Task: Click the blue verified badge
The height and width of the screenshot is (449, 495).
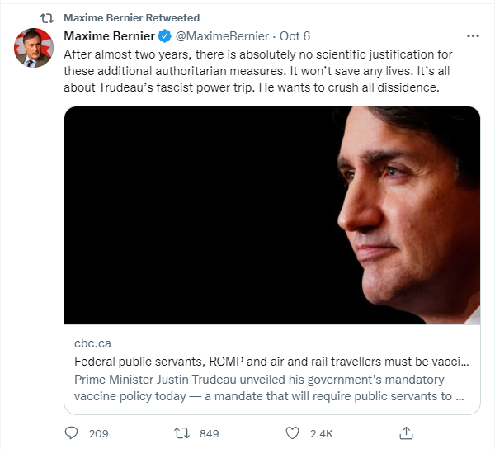Action: click(165, 36)
